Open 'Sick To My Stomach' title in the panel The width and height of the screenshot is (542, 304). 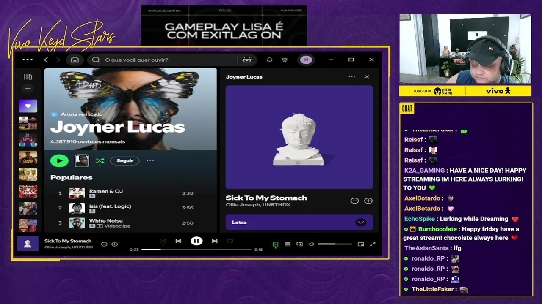coord(266,198)
